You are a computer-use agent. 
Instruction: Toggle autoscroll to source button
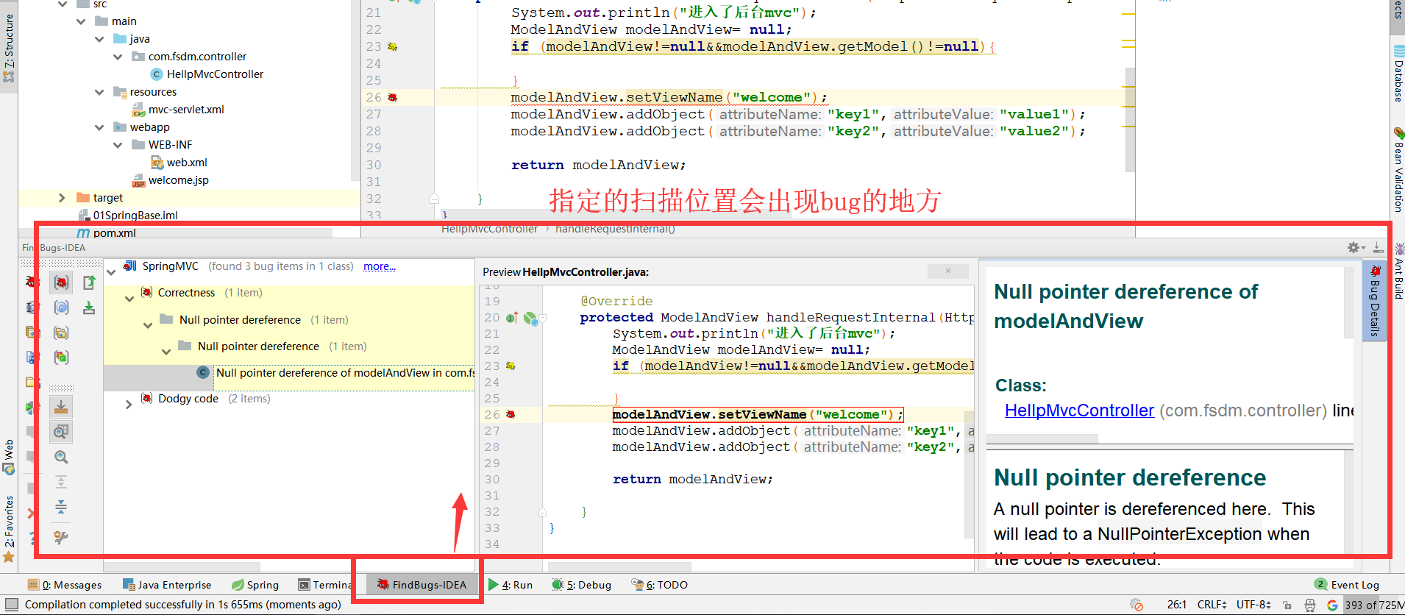(x=61, y=406)
